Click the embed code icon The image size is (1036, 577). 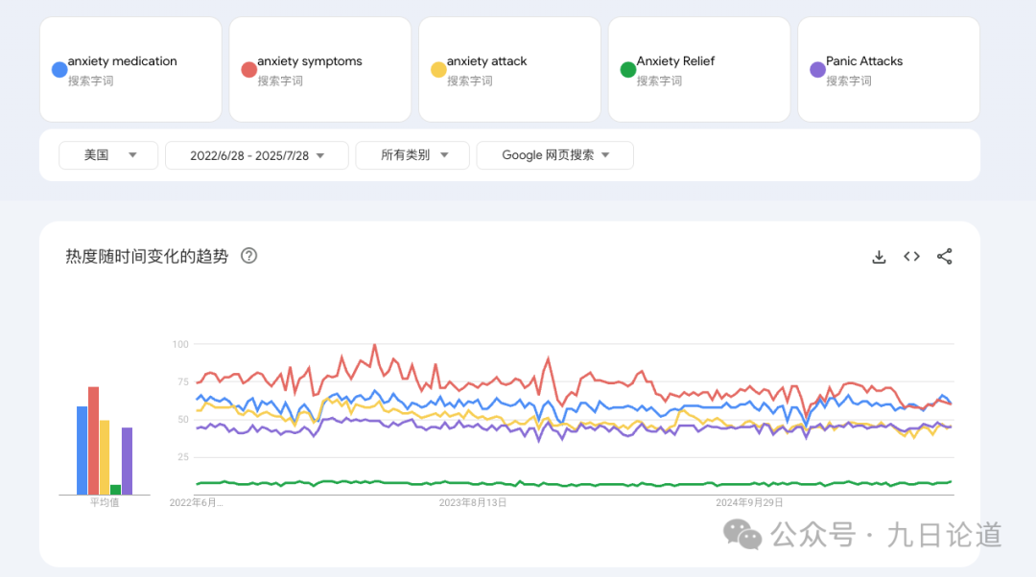tap(911, 257)
